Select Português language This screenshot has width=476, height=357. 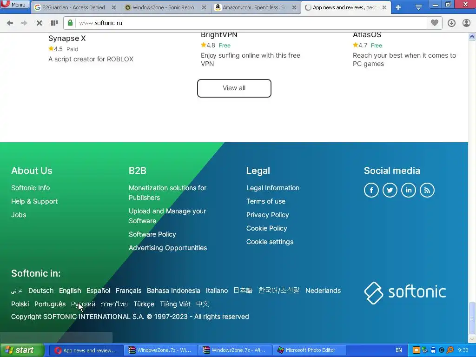click(x=50, y=304)
